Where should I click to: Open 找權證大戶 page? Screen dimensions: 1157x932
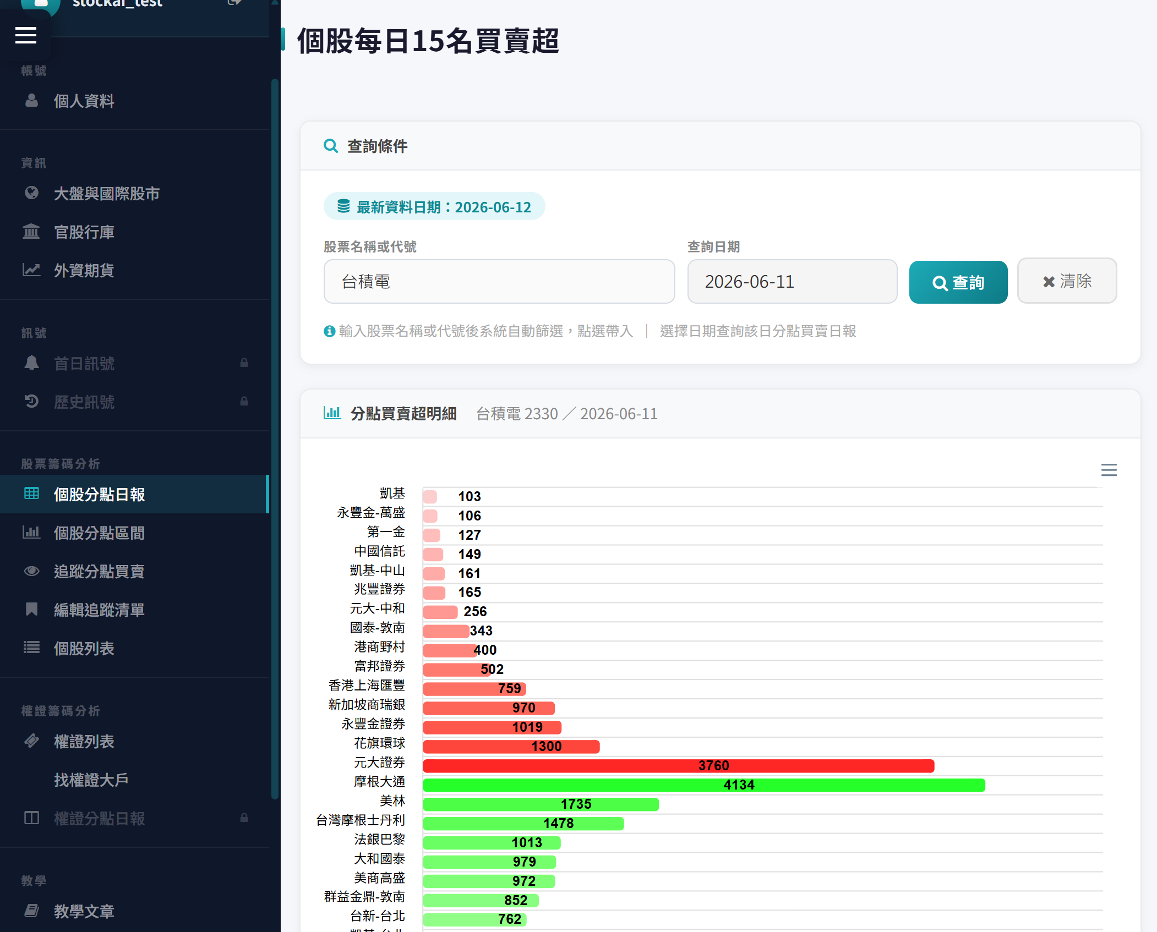click(x=91, y=780)
